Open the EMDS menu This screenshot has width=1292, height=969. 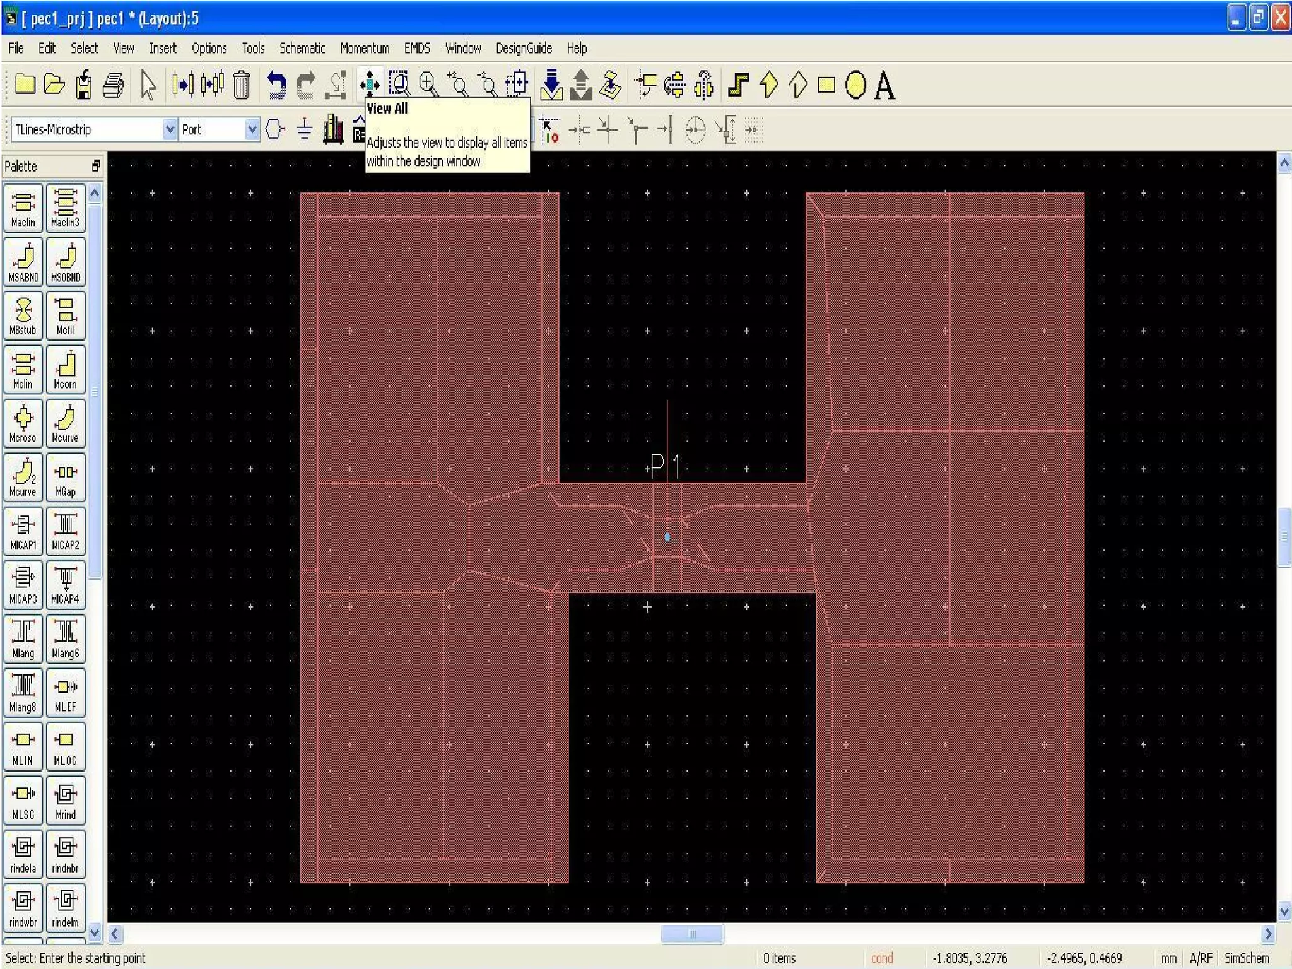(x=417, y=49)
